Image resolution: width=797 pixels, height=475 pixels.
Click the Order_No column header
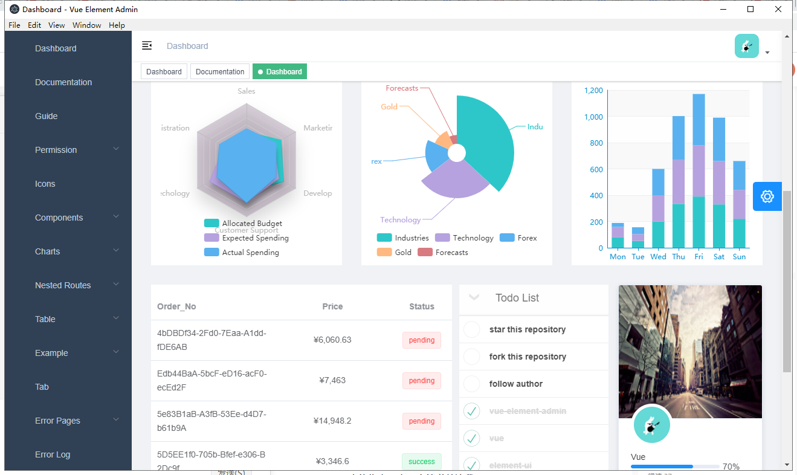(176, 306)
